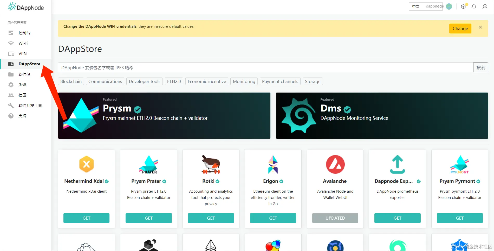Click the yellow Change button
Viewport: 494px width, 251px height.
[460, 29]
